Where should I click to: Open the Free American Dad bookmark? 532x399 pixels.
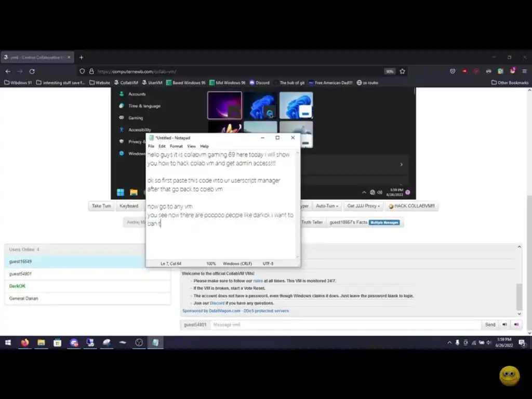tap(330, 83)
